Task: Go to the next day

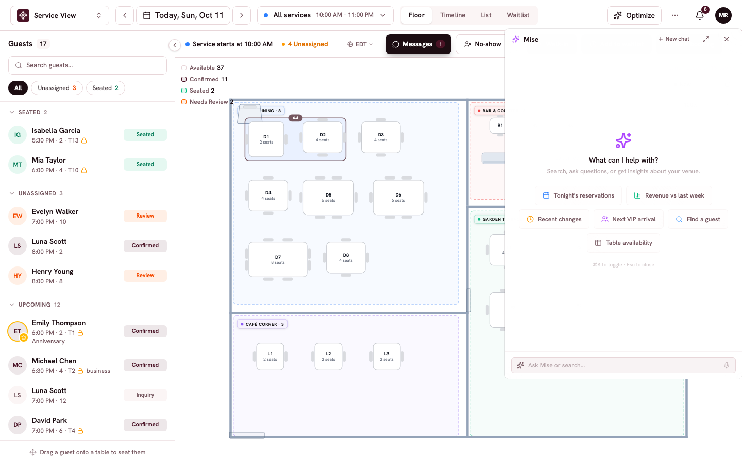Action: point(242,15)
